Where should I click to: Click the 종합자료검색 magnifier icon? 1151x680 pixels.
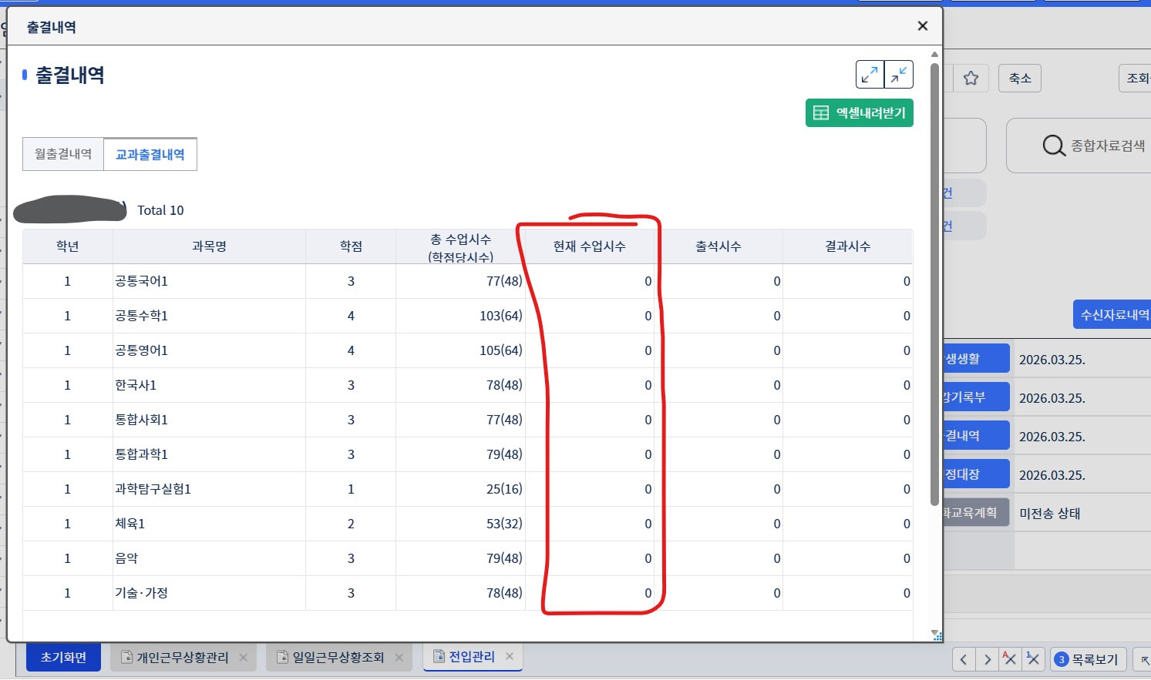[1053, 146]
